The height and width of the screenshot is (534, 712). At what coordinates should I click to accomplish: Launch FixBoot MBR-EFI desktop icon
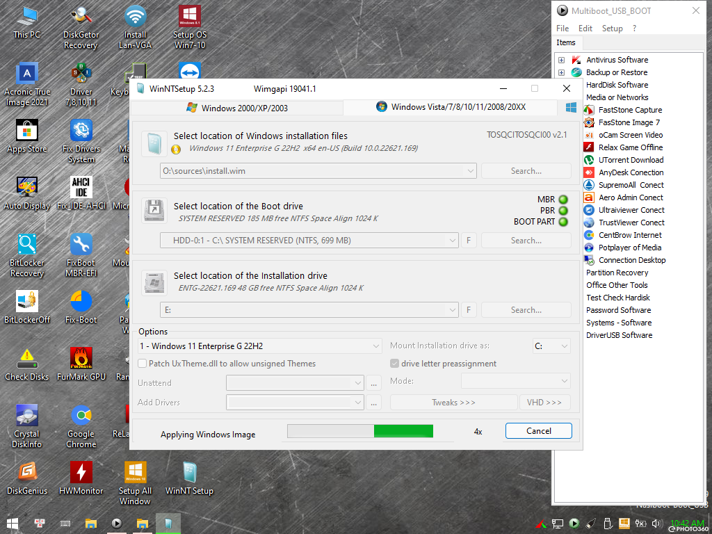point(81,256)
